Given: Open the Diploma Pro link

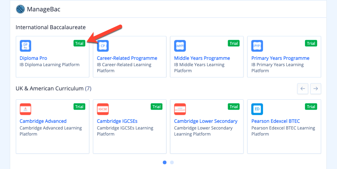Looking at the screenshot, I should (x=33, y=58).
